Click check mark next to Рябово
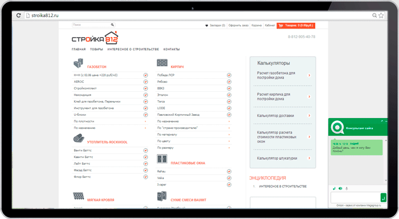399x219 pixels. point(229,82)
